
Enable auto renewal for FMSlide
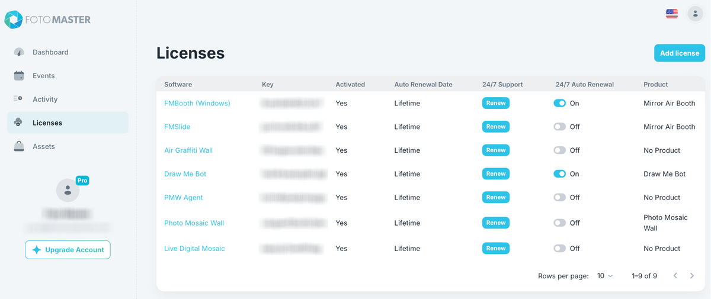click(x=559, y=127)
